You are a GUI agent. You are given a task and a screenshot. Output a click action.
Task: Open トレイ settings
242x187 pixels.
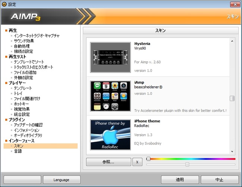18,93
